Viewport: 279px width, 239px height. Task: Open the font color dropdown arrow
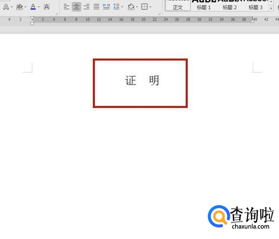tap(39, 7)
